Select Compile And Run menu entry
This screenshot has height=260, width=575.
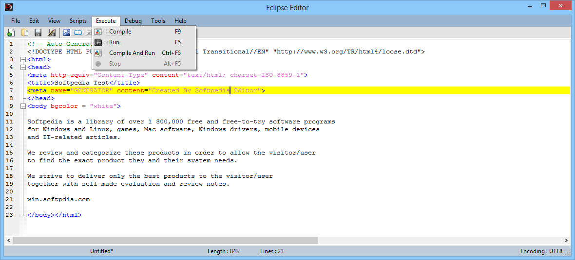144,53
